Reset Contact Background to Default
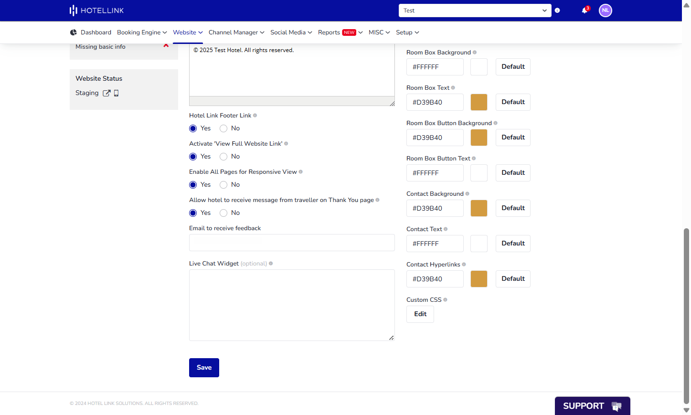The width and height of the screenshot is (691, 415). [513, 208]
